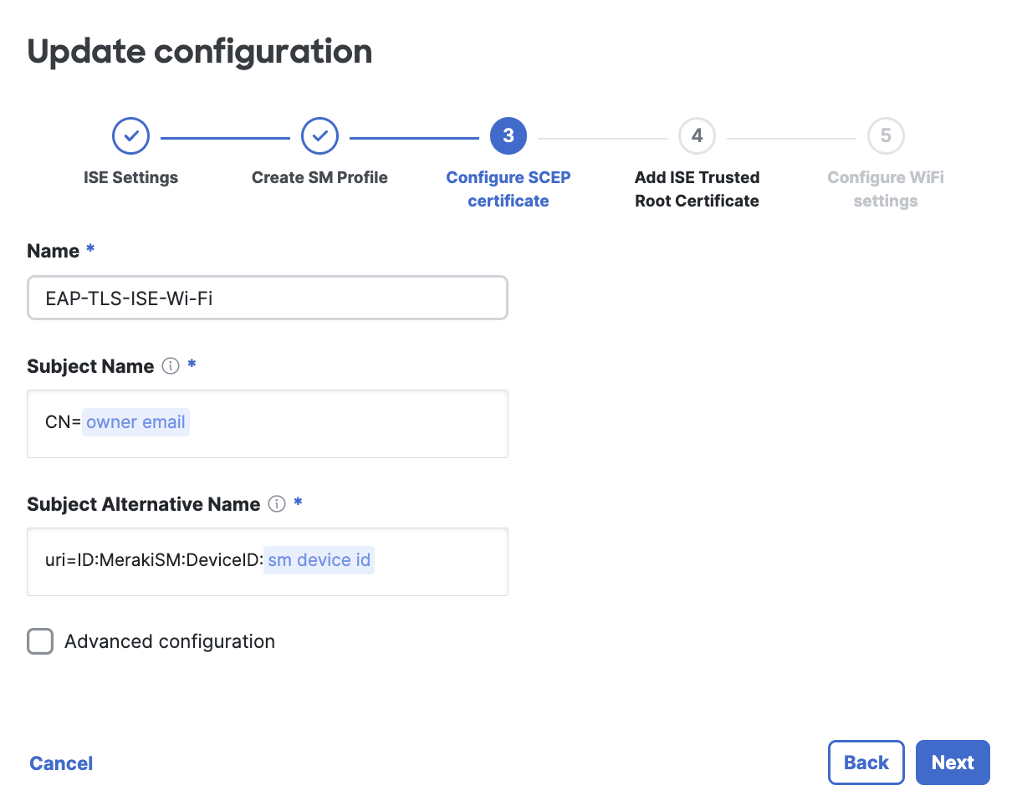The height and width of the screenshot is (811, 1017).
Task: Click the Subject Alternative Name info icon
Action: tap(279, 503)
